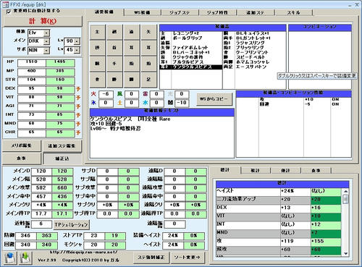Click the stats list scrollbar down arrow

(x=345, y=253)
